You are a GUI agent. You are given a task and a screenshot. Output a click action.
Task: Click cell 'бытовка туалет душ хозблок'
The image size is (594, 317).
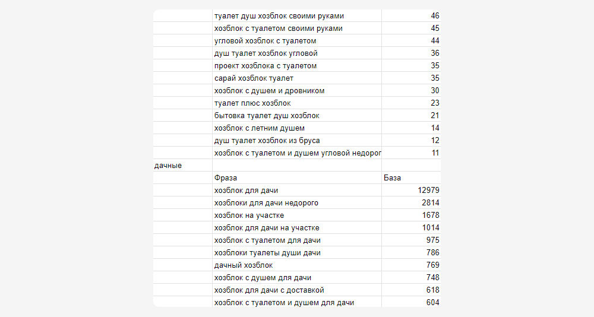(267, 116)
